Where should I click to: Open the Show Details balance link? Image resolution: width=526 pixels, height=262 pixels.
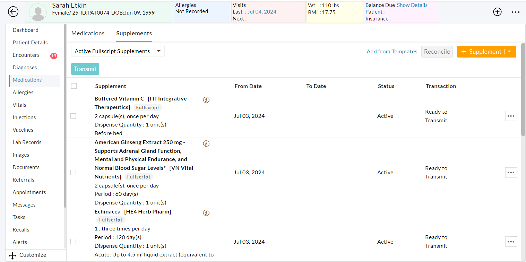[x=412, y=5]
